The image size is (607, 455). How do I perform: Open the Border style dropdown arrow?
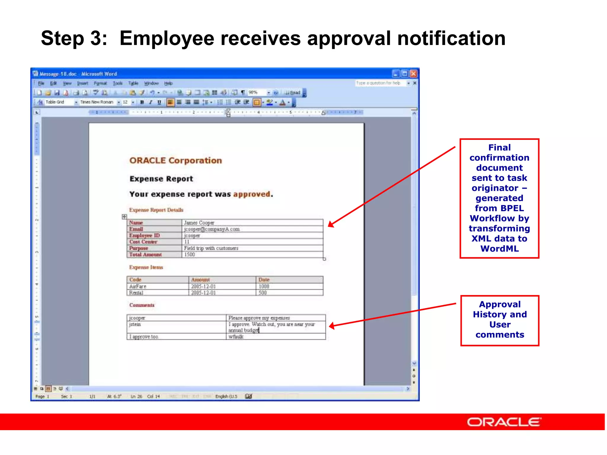pos(263,102)
